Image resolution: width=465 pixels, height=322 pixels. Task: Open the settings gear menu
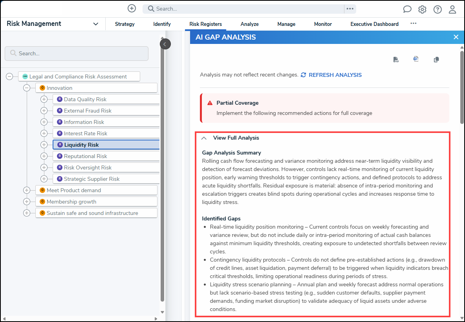[x=422, y=9]
